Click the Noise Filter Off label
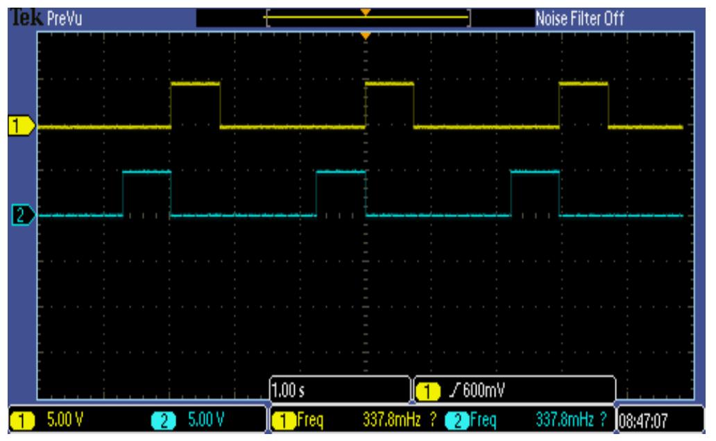The image size is (716, 441). [579, 19]
